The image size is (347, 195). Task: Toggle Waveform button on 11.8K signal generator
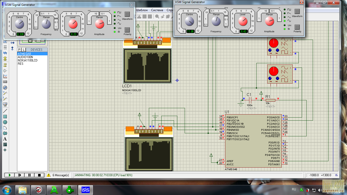297,11
